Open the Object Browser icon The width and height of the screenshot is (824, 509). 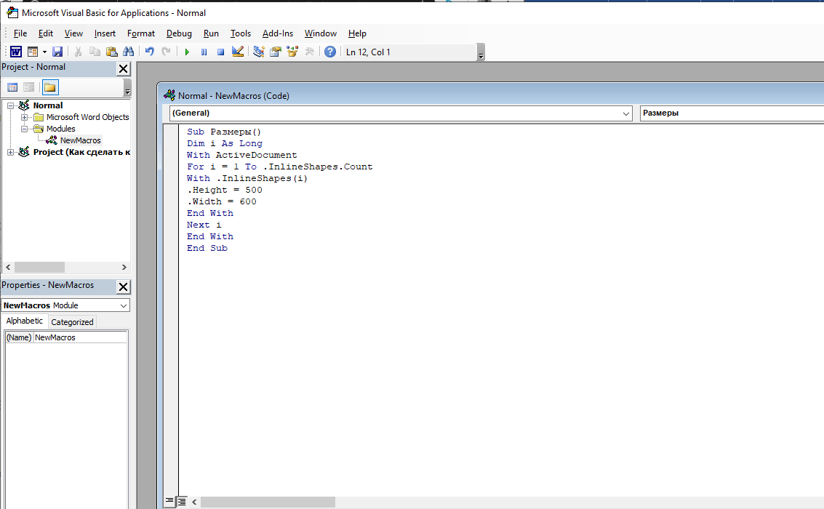pyautogui.click(x=292, y=52)
